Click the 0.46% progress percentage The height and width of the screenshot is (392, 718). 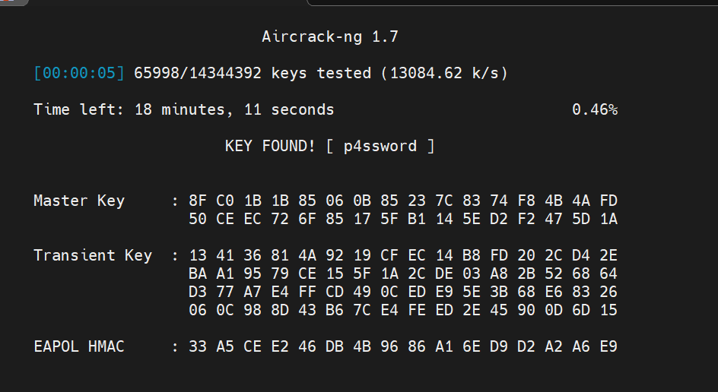594,109
